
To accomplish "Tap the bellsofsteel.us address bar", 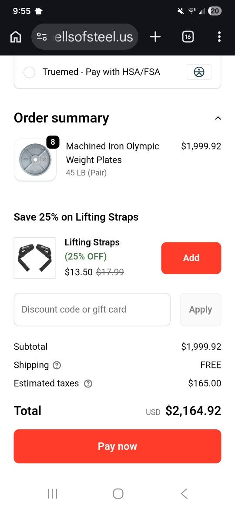I will pyautogui.click(x=85, y=37).
